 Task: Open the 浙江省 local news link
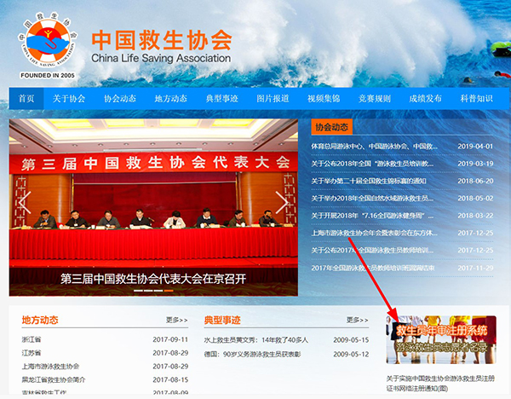32,339
